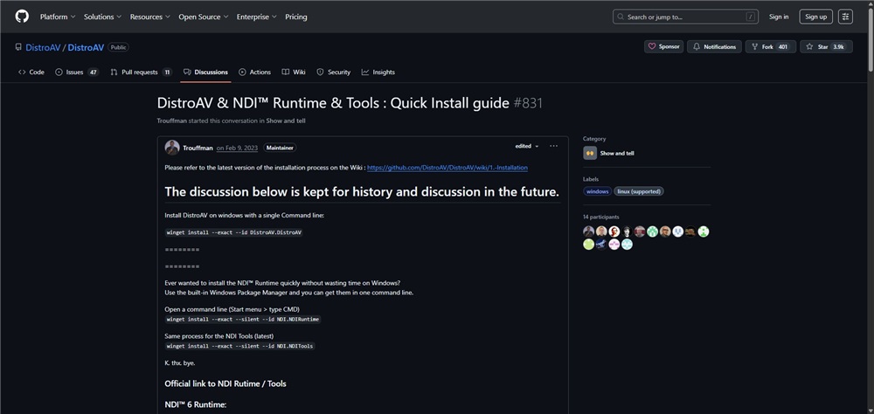This screenshot has height=414, width=874.
Task: Click the Sign in link
Action: point(779,17)
